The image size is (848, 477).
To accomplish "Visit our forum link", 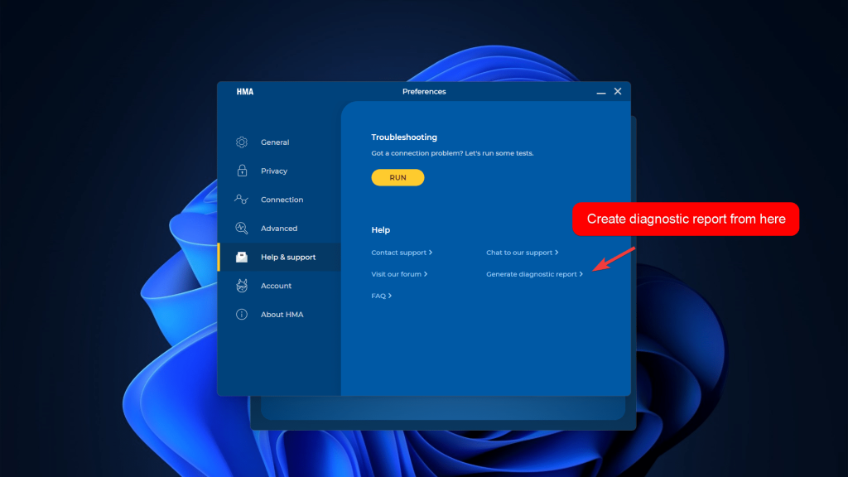I will (x=399, y=274).
